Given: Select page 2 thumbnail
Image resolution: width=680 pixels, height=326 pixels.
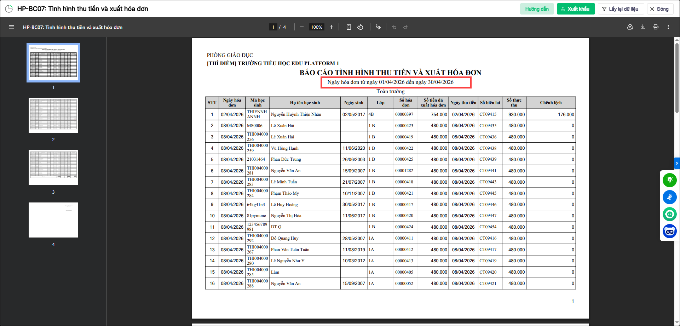Looking at the screenshot, I should (53, 115).
